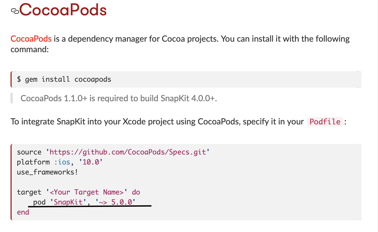This screenshot has height=232, width=378.
Task: Click the large CocoaPods section heading
Action: (x=63, y=10)
